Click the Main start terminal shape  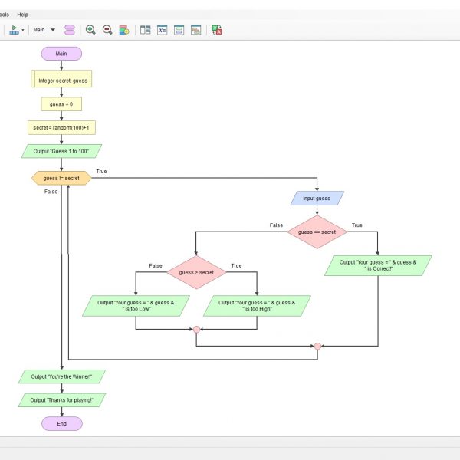[61, 54]
